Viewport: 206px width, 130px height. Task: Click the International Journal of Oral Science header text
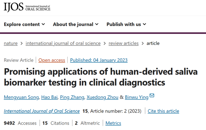coord(38,8)
